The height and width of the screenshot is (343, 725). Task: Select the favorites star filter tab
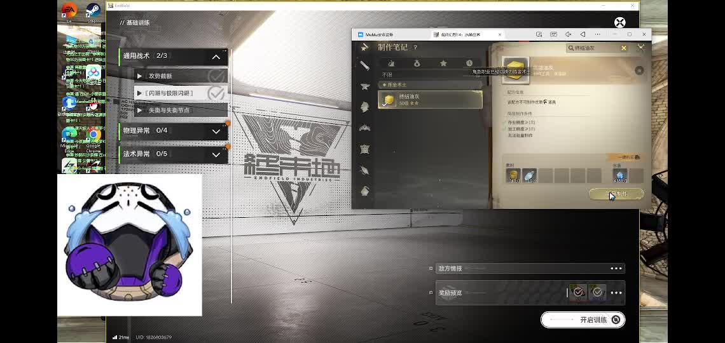tap(443, 63)
